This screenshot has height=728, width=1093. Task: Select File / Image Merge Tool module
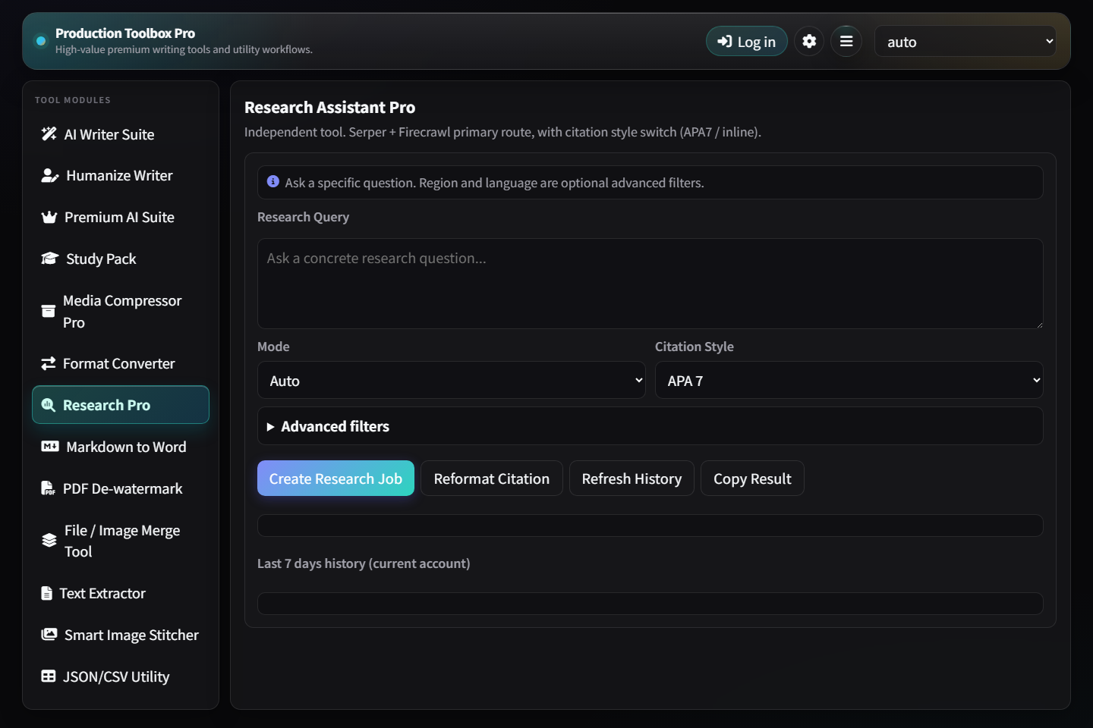121,541
